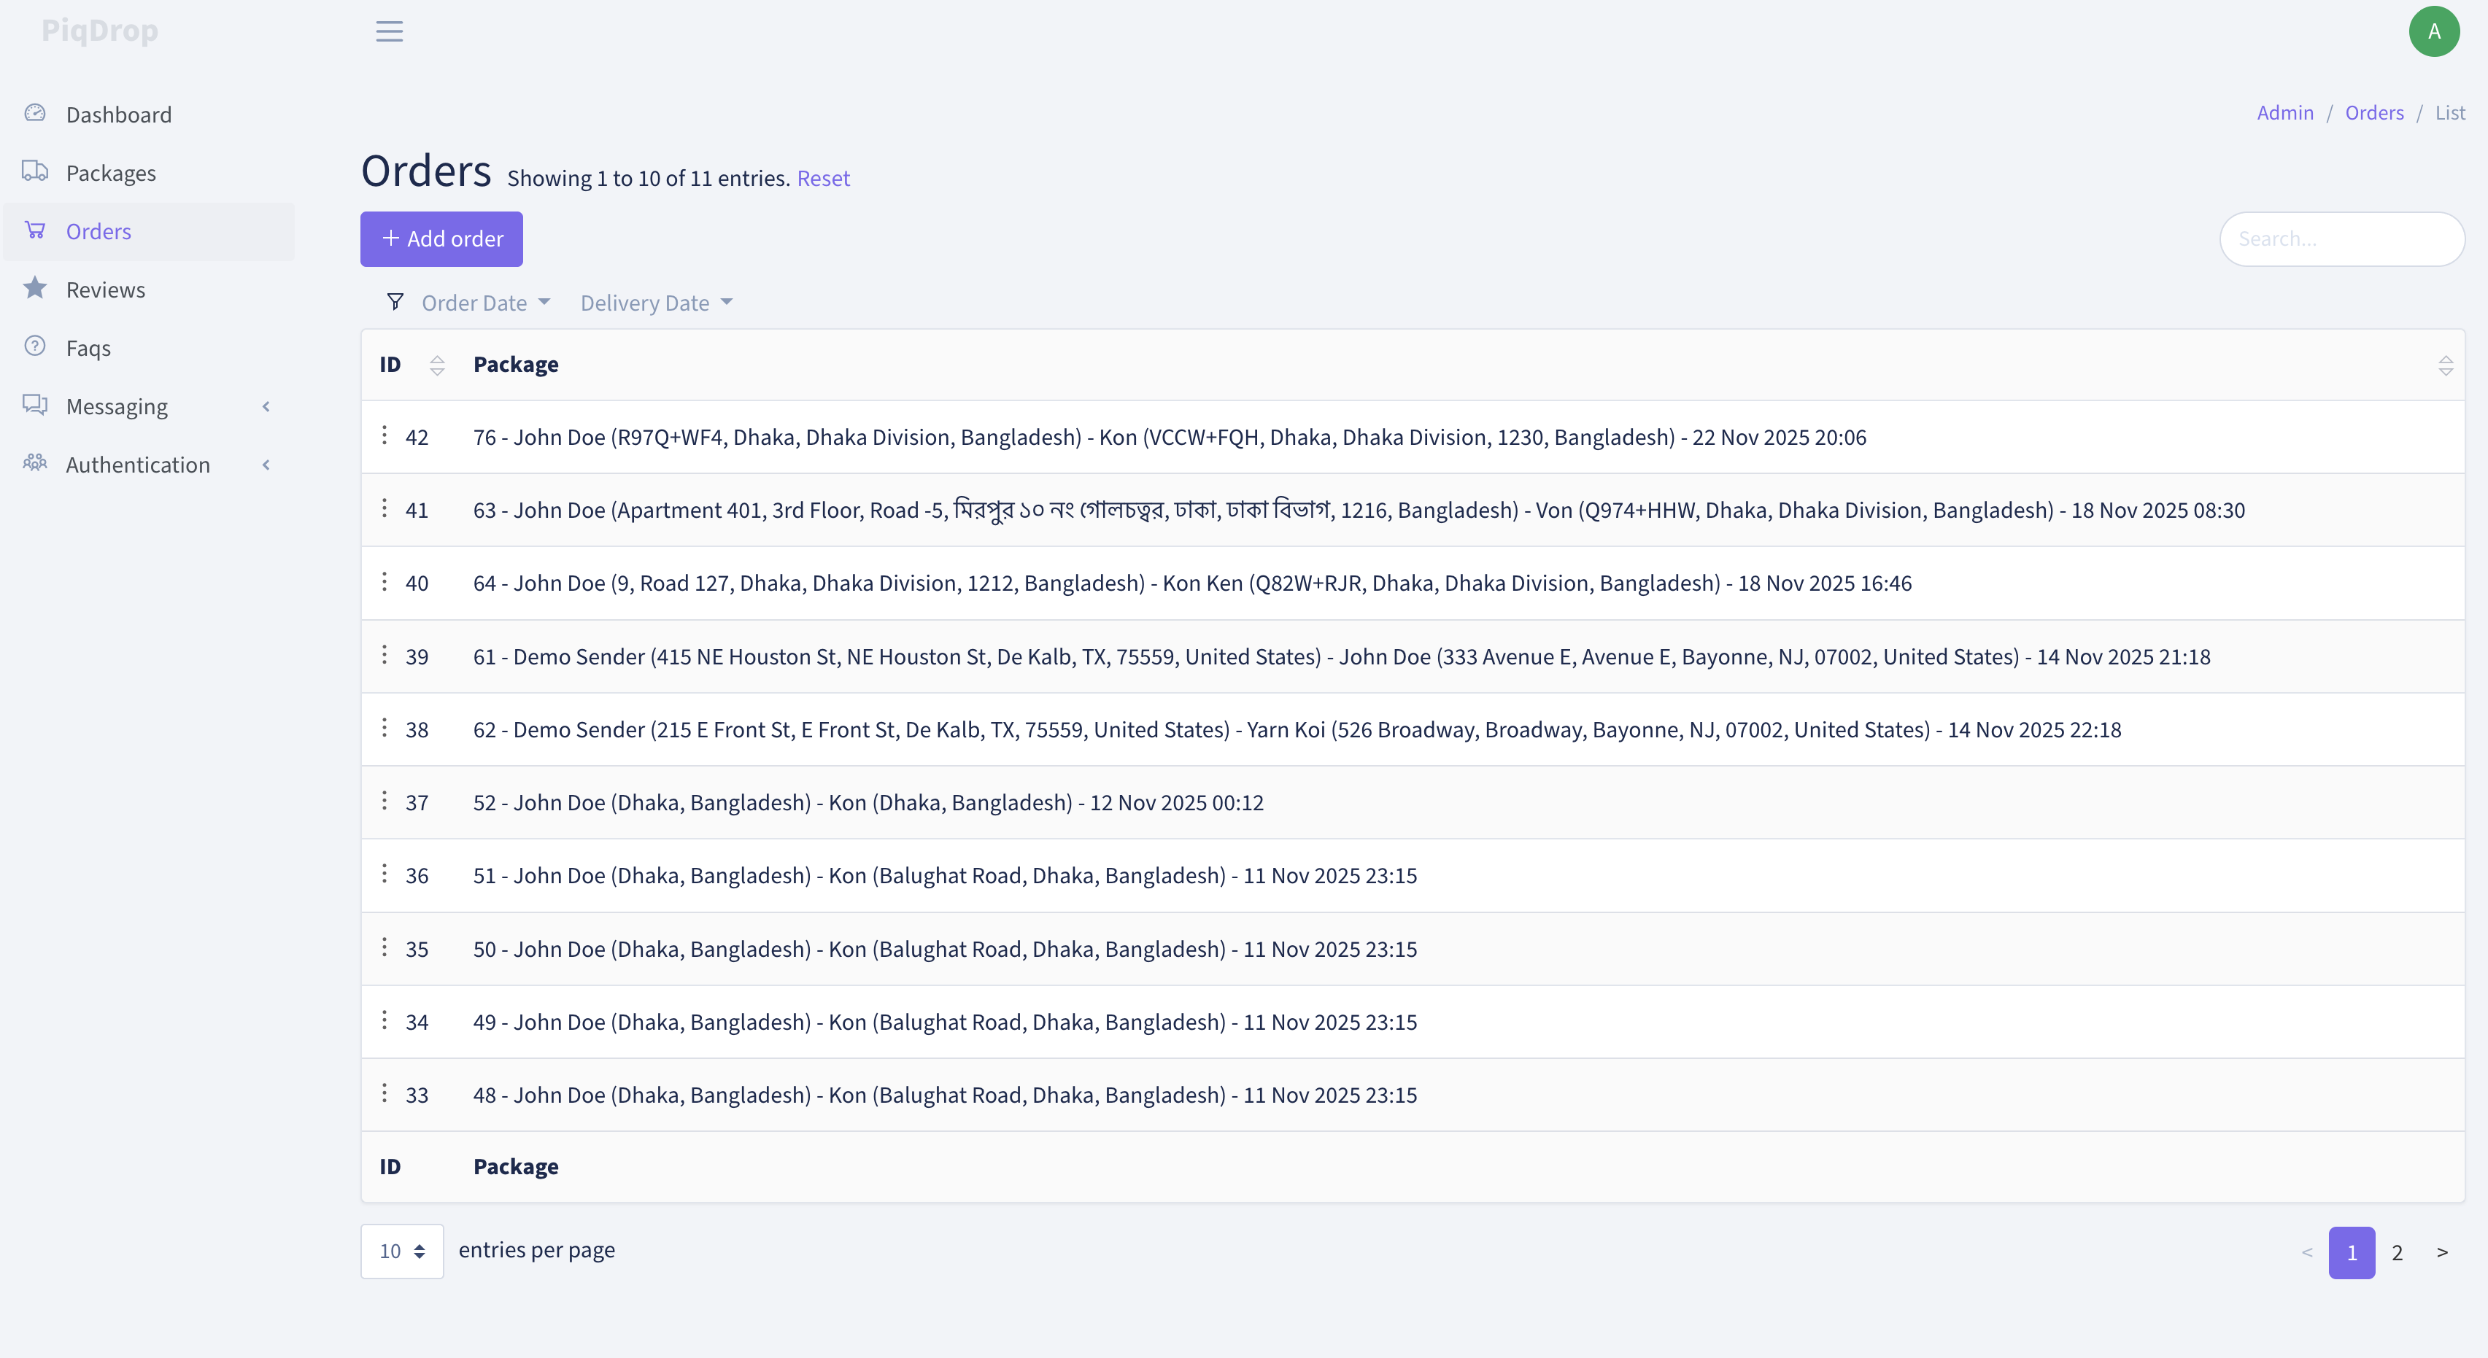Click the Messaging chat icon
This screenshot has width=2488, height=1358.
[x=35, y=404]
